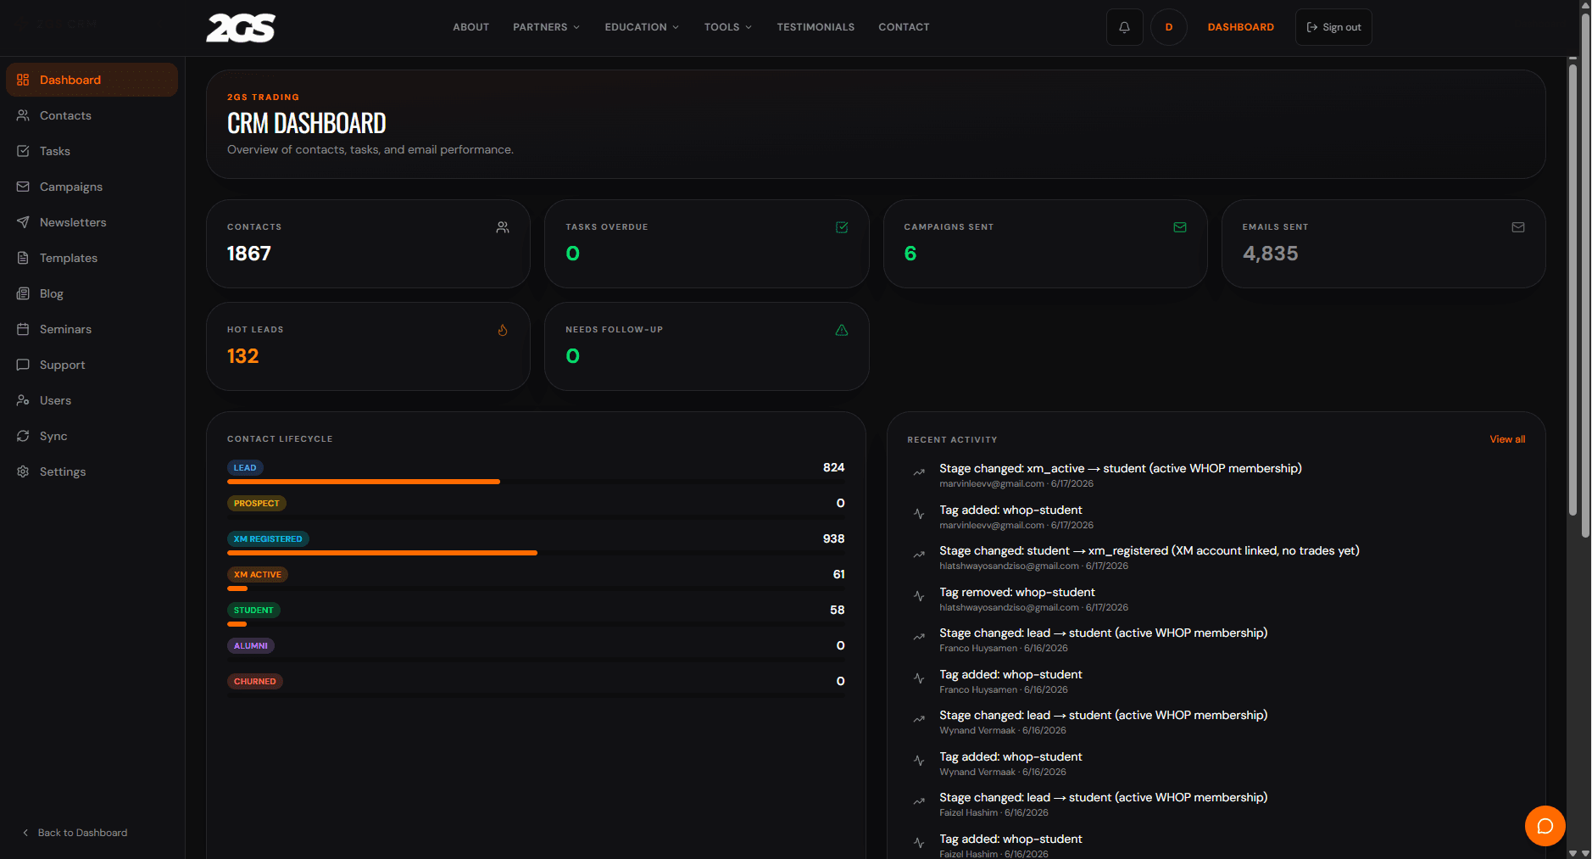Click the Sync refresh icon
The width and height of the screenshot is (1592, 859).
(23, 436)
